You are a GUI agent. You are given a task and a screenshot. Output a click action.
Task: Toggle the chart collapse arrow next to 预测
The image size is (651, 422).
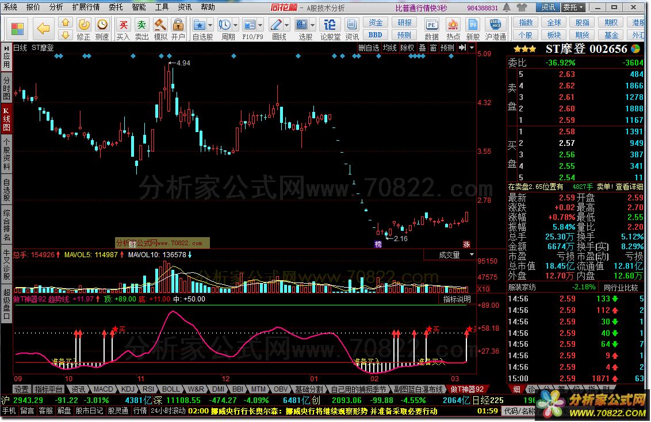point(462,48)
